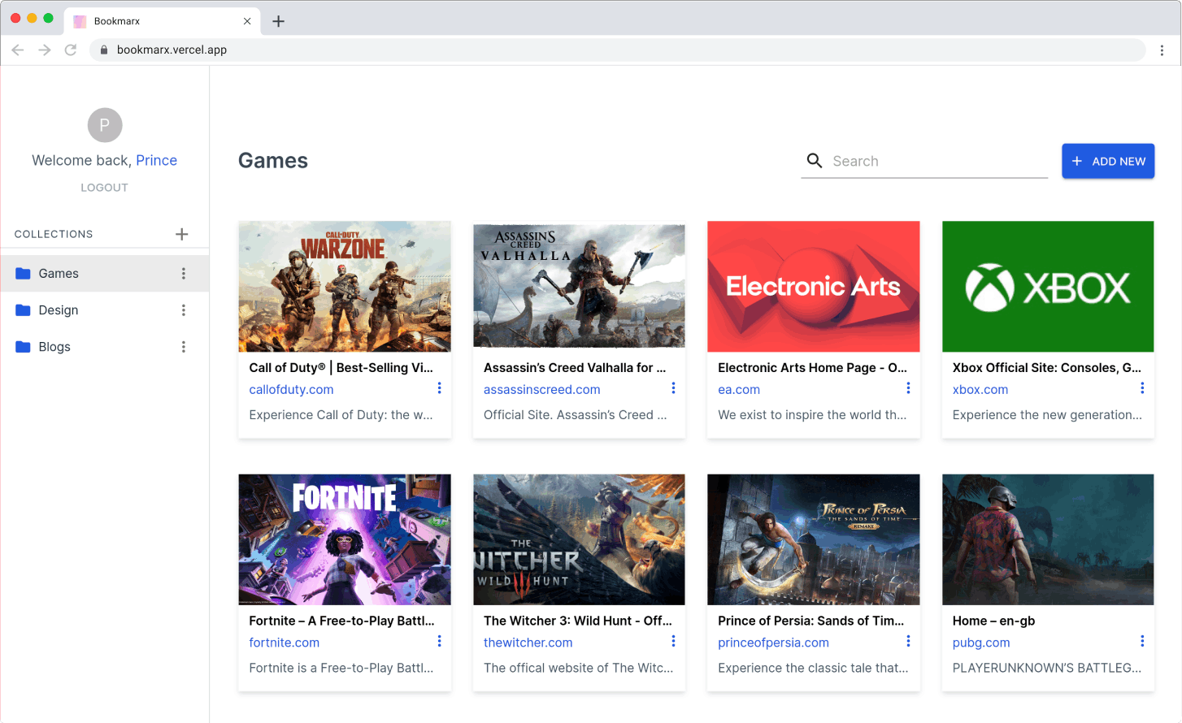This screenshot has height=723, width=1182.
Task: Click title 'Home – en-gb'
Action: 993,621
